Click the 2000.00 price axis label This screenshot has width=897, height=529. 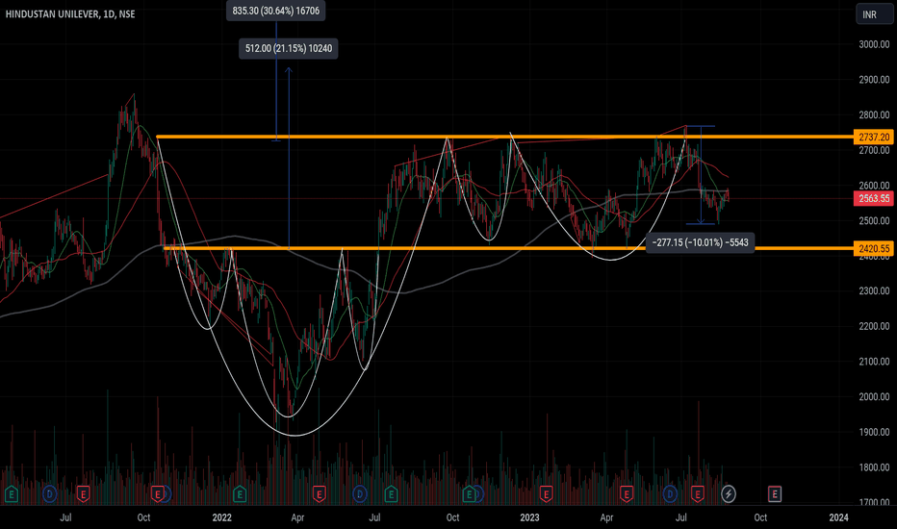[x=874, y=397]
